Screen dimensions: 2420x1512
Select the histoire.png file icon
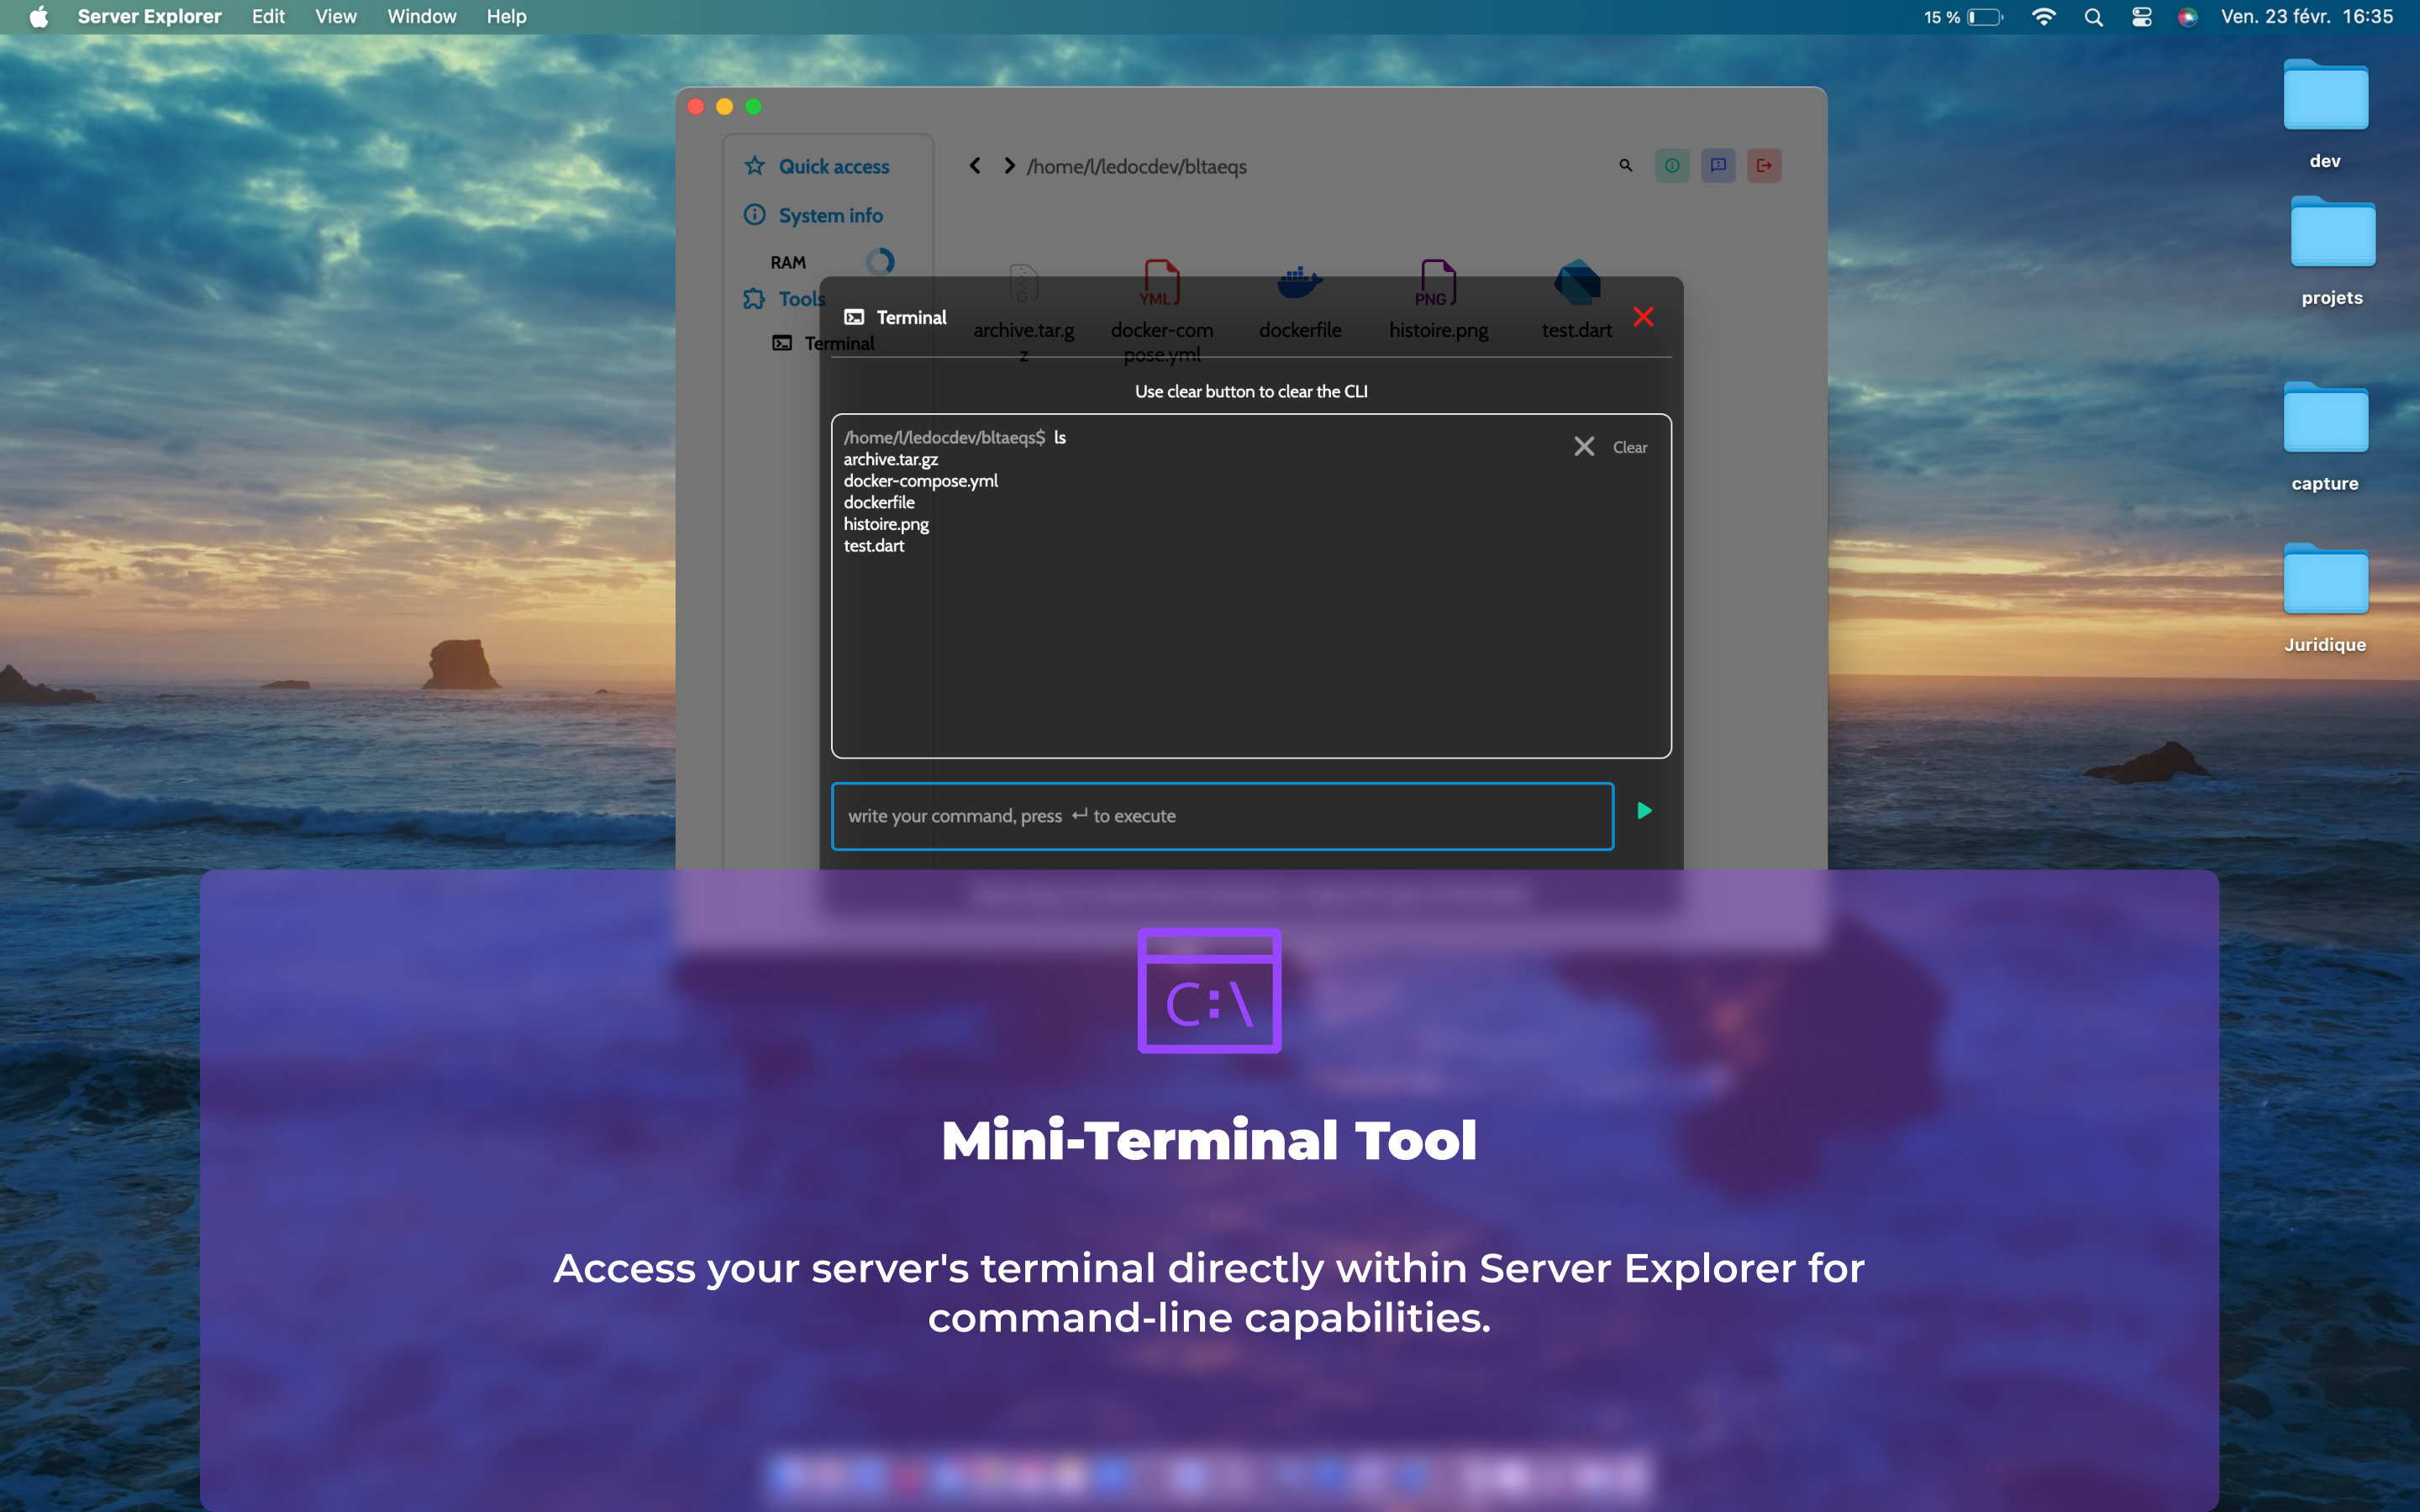[x=1437, y=283]
